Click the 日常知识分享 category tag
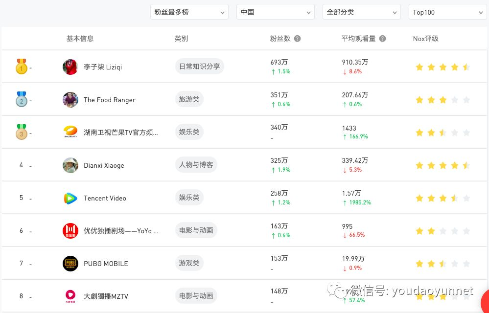The width and height of the screenshot is (489, 313). click(199, 67)
